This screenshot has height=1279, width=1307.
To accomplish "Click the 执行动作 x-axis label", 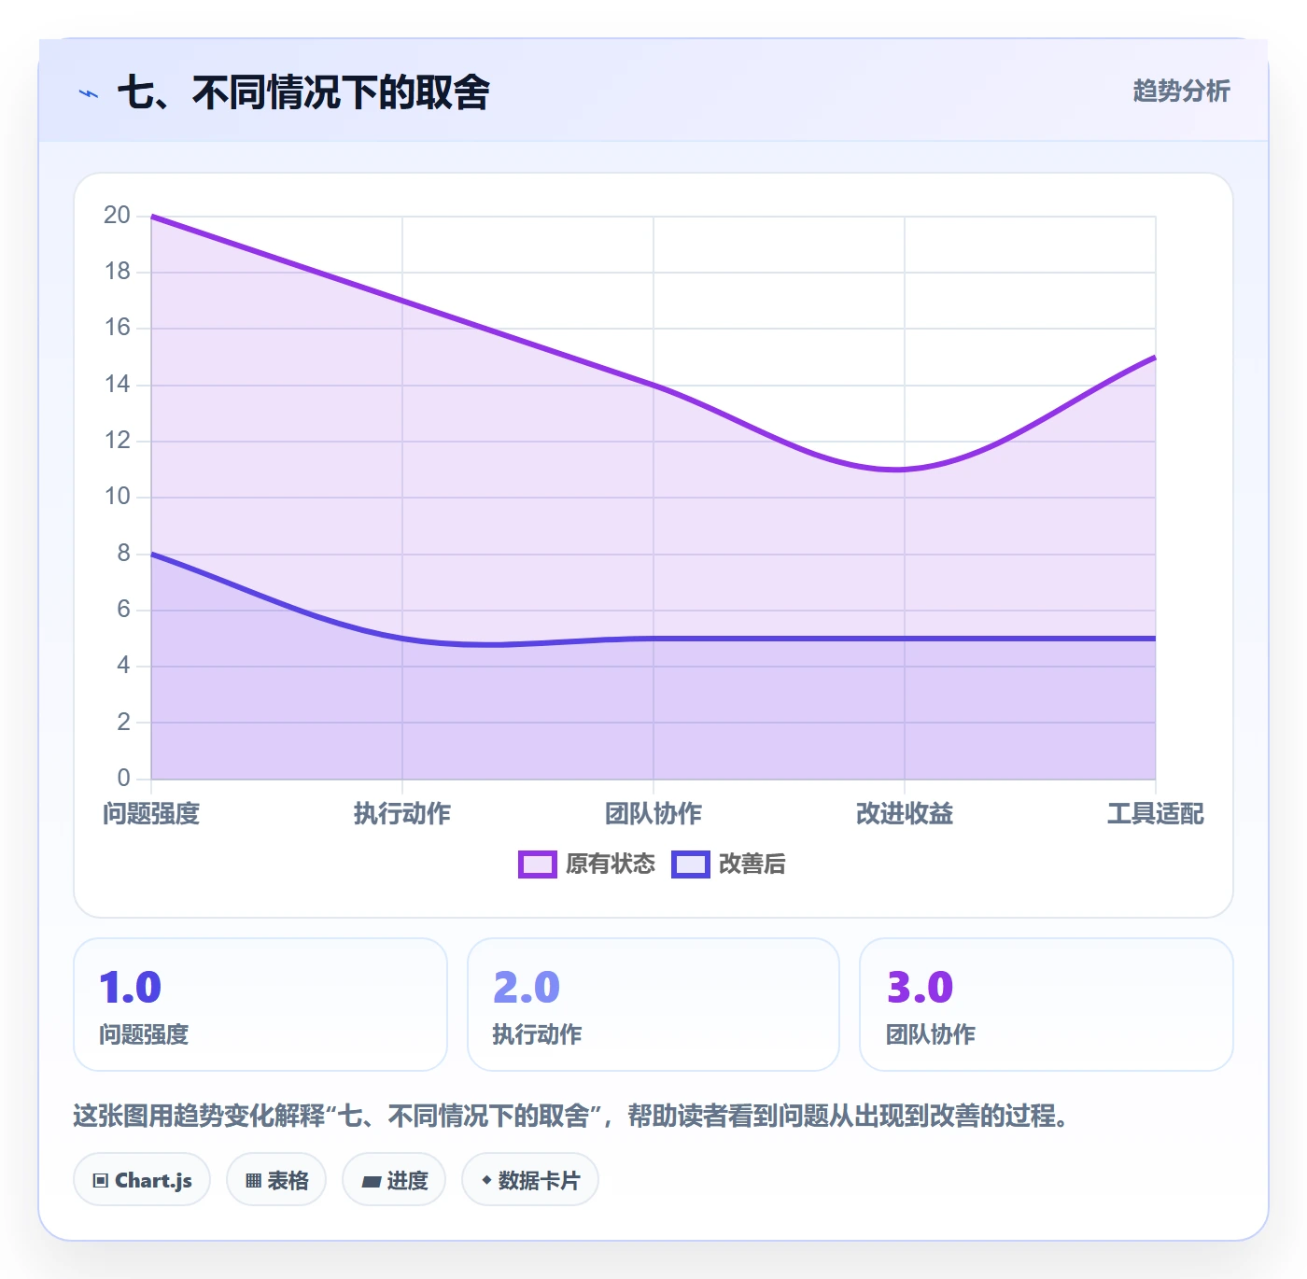I will pyautogui.click(x=402, y=814).
